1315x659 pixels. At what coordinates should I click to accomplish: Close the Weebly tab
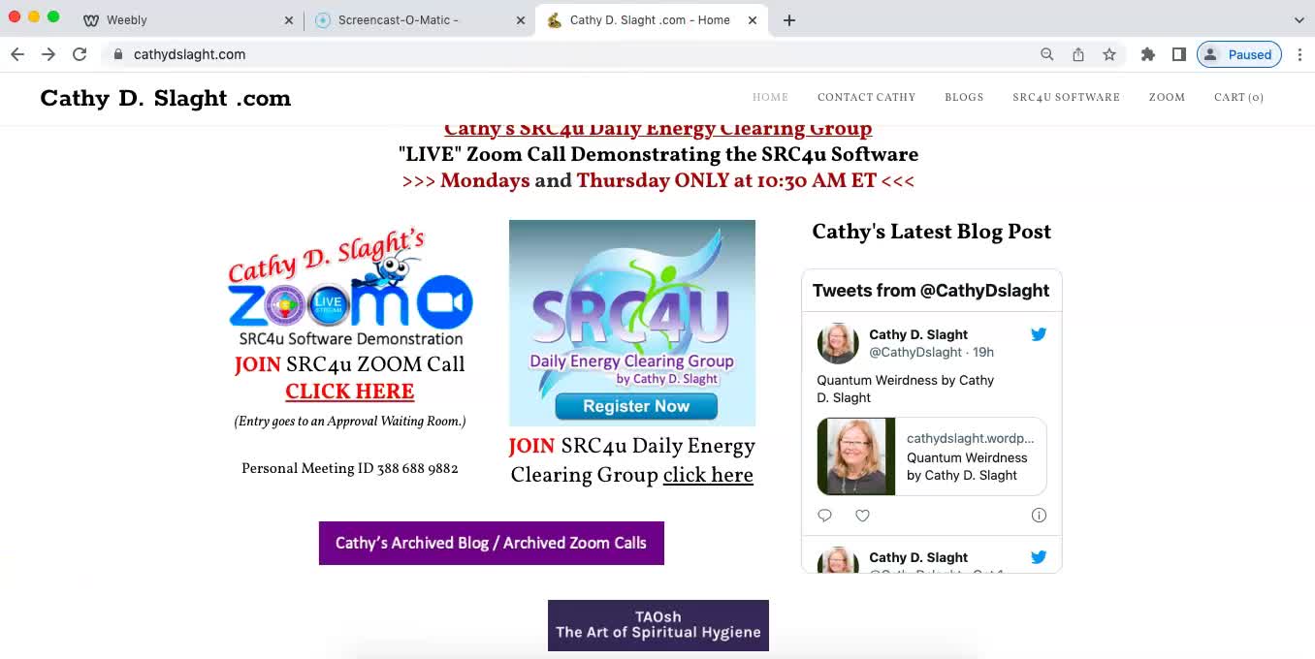(289, 20)
